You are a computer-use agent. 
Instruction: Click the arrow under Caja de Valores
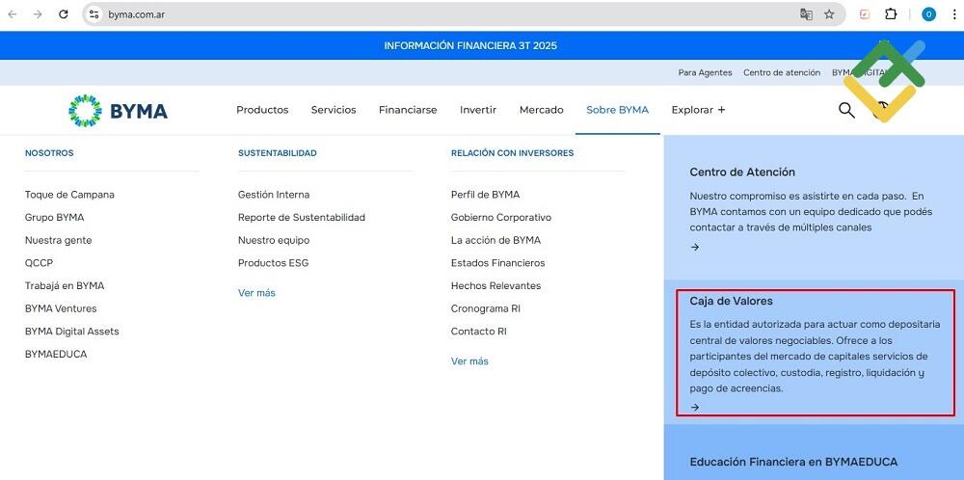pos(695,407)
